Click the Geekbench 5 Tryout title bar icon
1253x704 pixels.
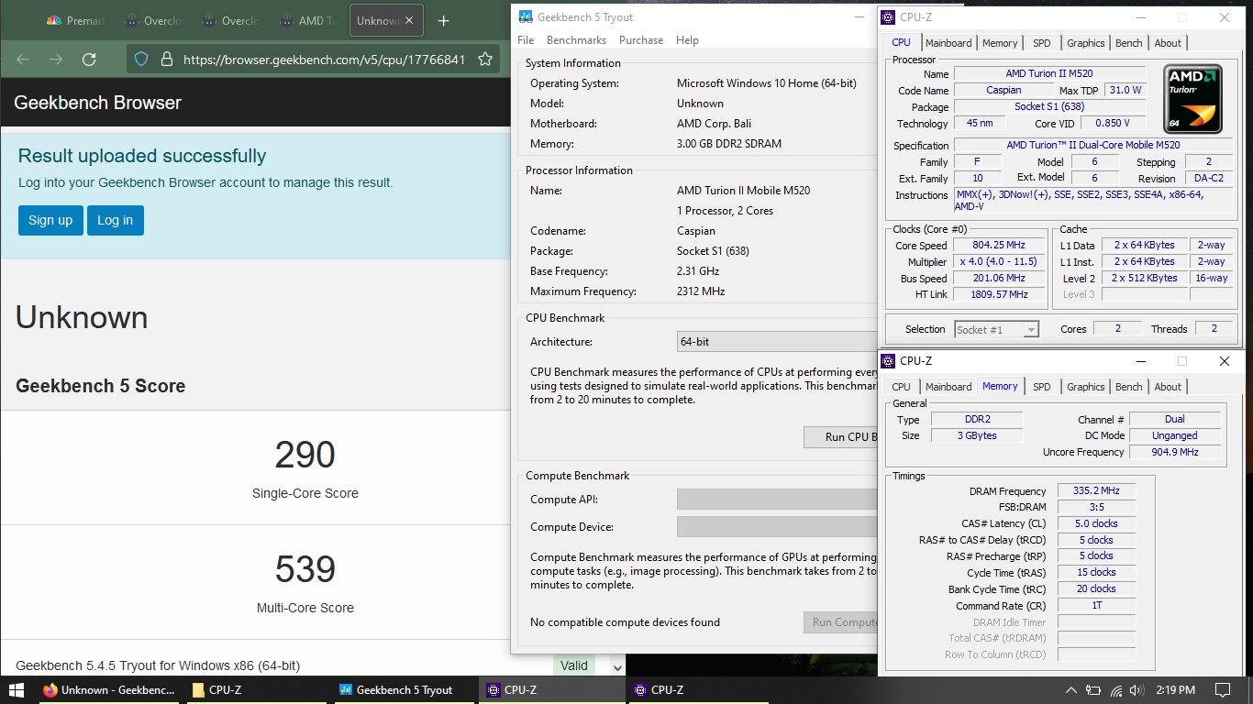click(525, 16)
